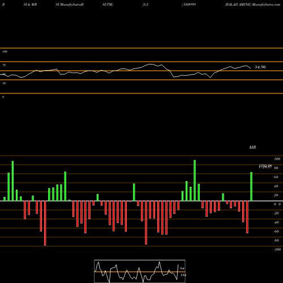Select the last green bar at right end
Screen dimensions: 283x283
[x=251, y=186]
